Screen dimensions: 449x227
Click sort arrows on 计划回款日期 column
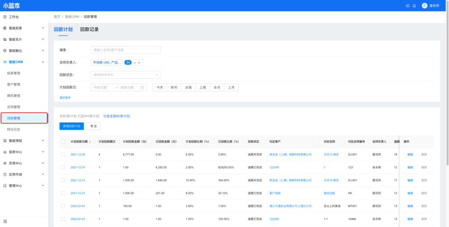tap(90, 142)
